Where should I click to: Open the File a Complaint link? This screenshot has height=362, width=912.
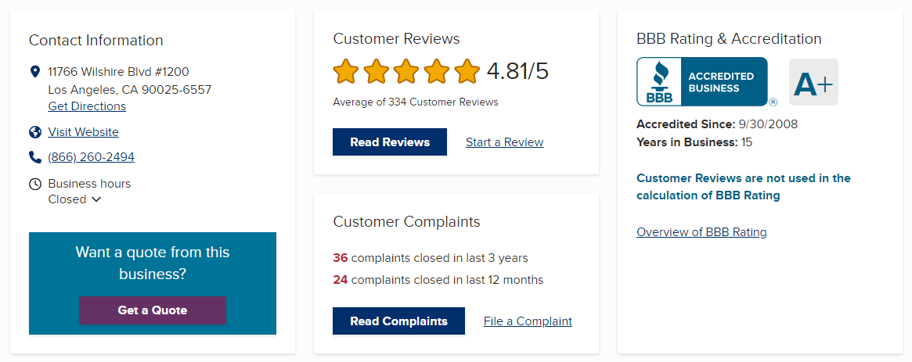(528, 321)
